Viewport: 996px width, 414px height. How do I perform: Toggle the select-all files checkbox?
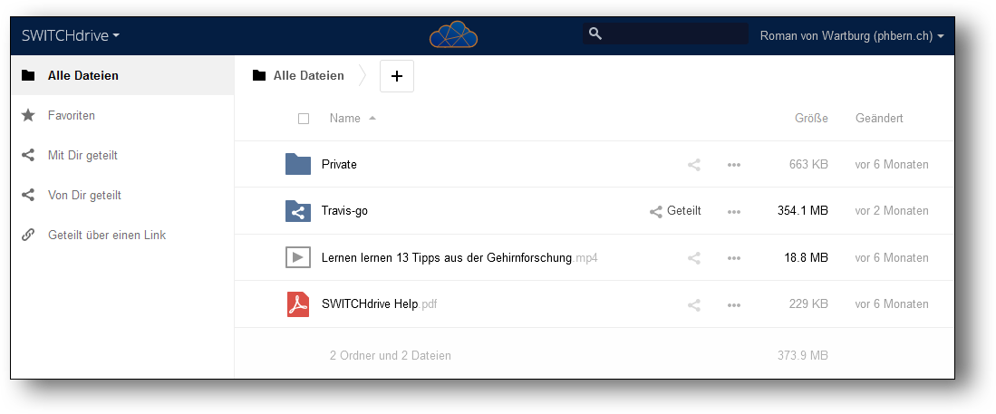tap(304, 119)
